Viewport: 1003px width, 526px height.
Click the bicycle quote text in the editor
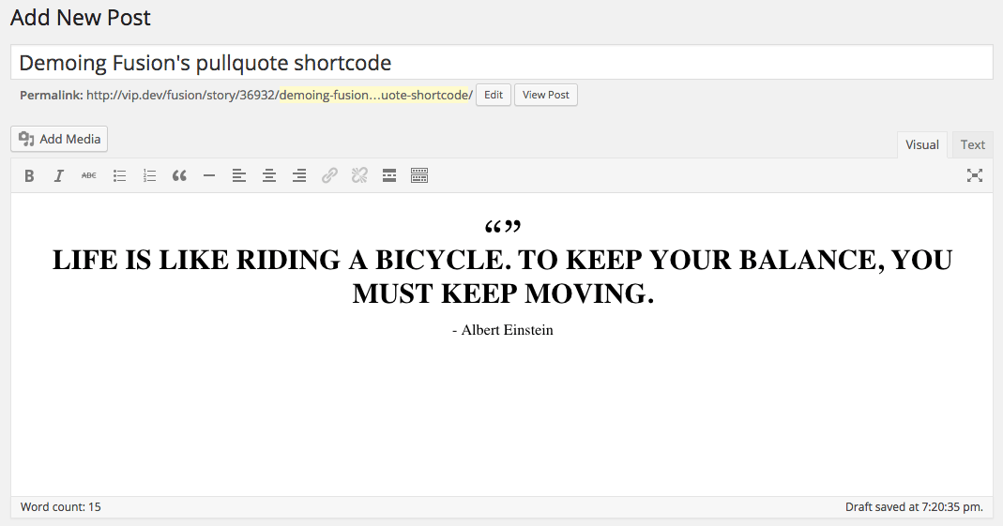(502, 276)
